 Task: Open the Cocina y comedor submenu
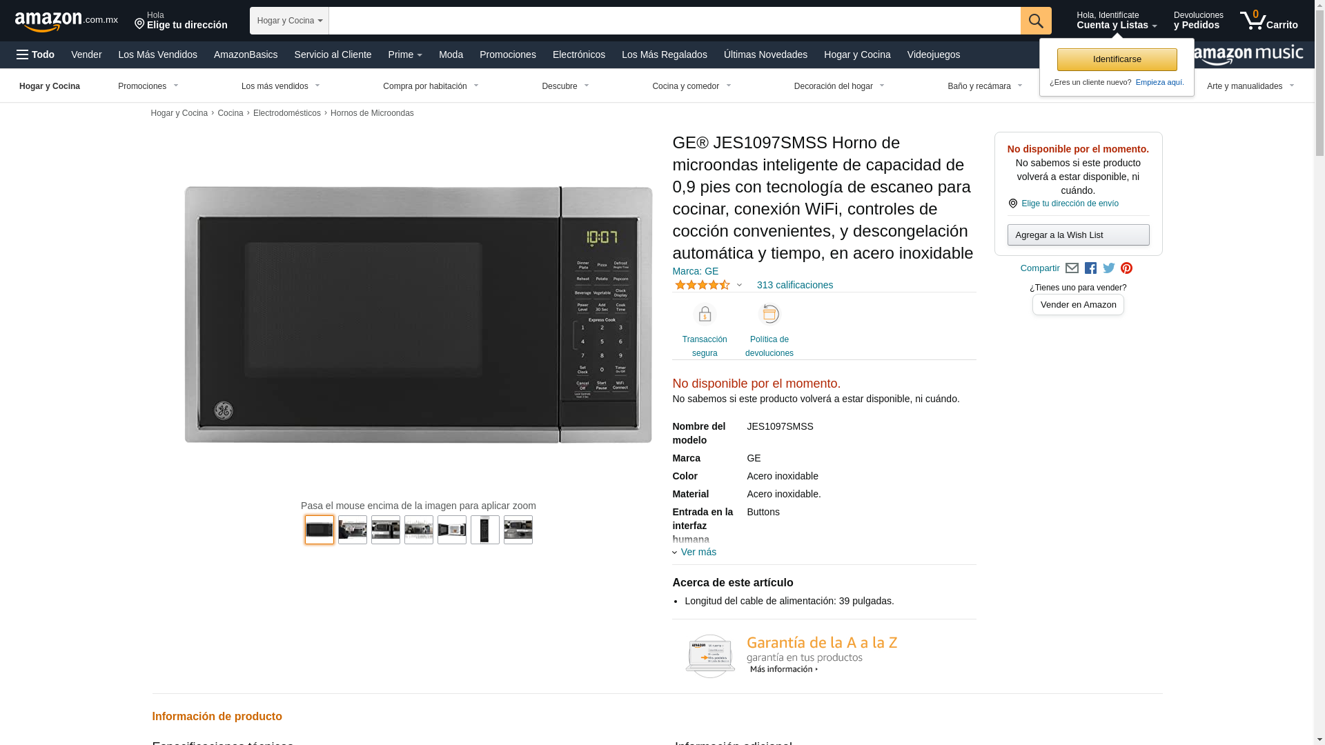coord(691,86)
